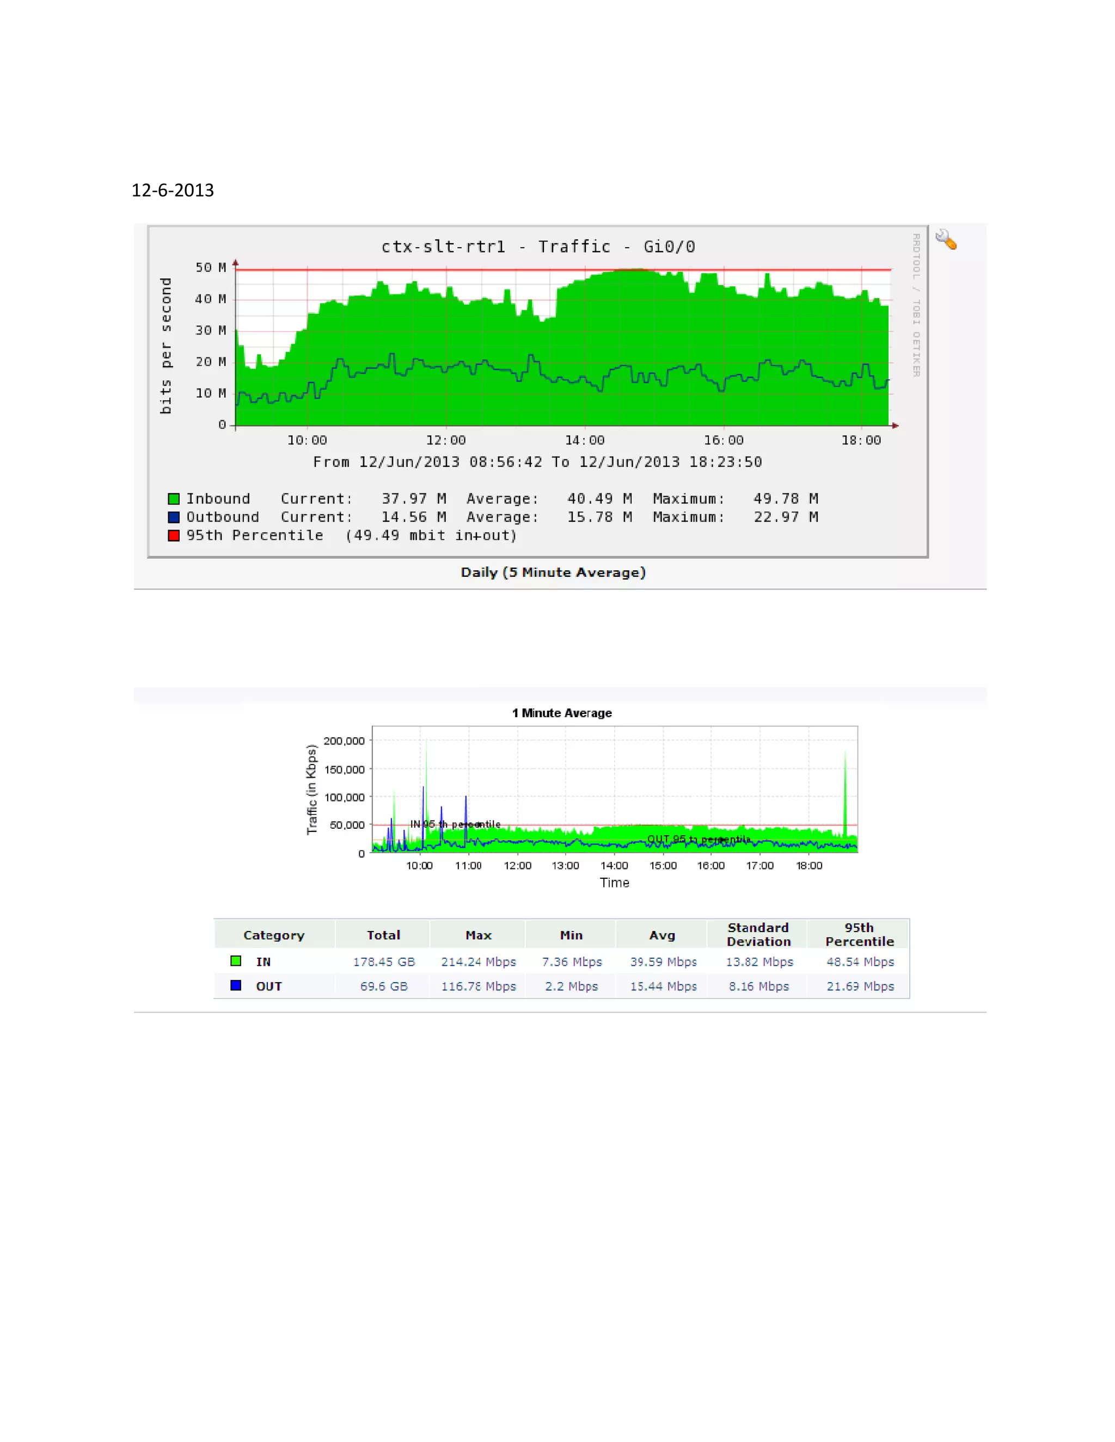This screenshot has width=1115, height=1442.
Task: Click the 178.45 GB total value
Action: (384, 962)
